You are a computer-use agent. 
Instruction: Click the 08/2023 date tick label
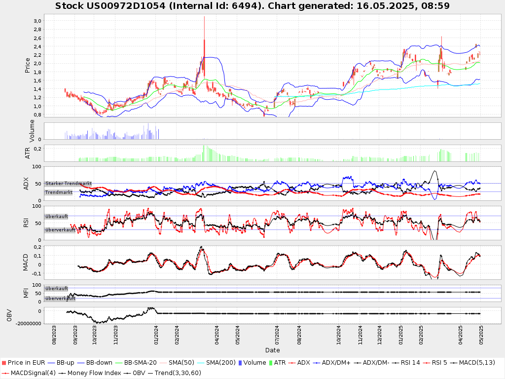pos(54,335)
